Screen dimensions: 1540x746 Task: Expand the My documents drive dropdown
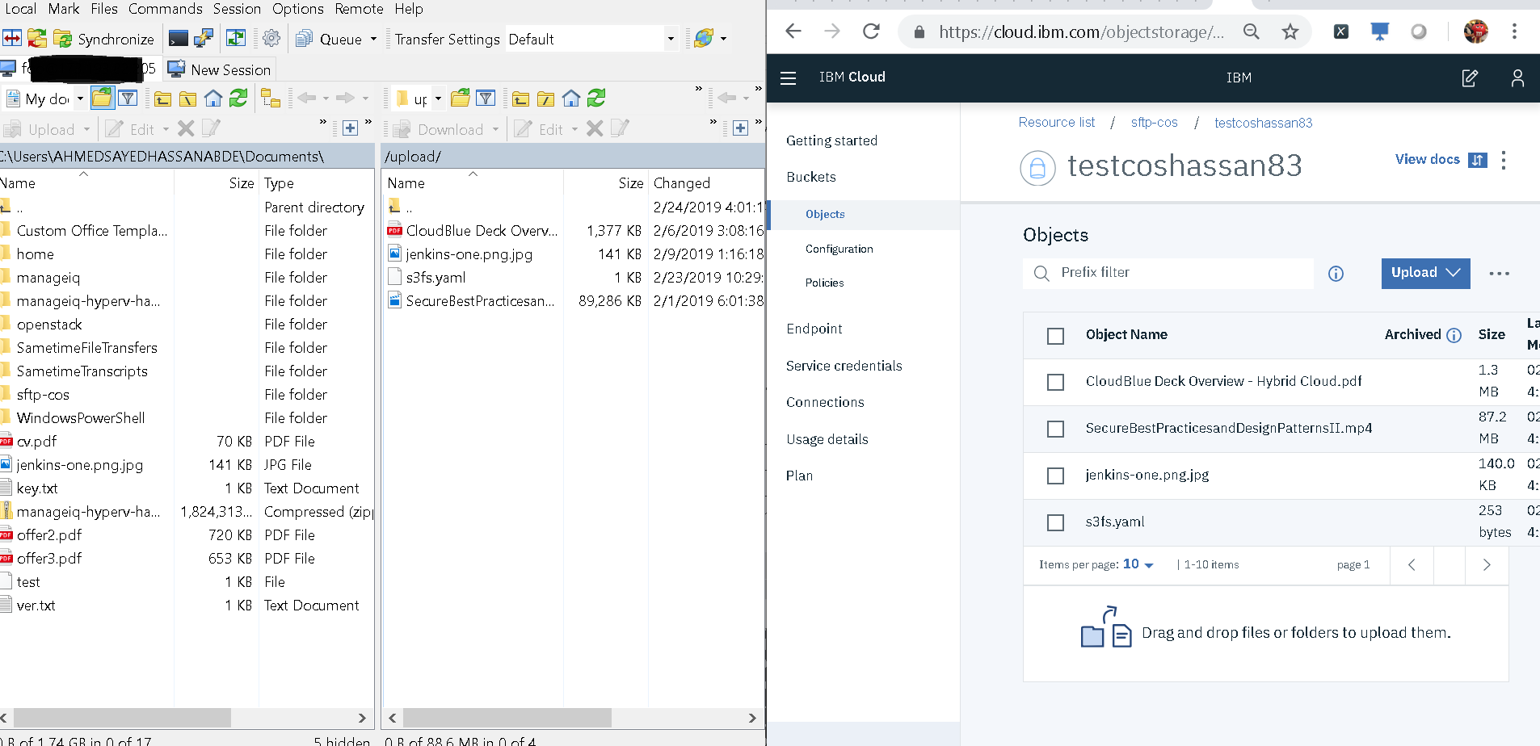(80, 98)
